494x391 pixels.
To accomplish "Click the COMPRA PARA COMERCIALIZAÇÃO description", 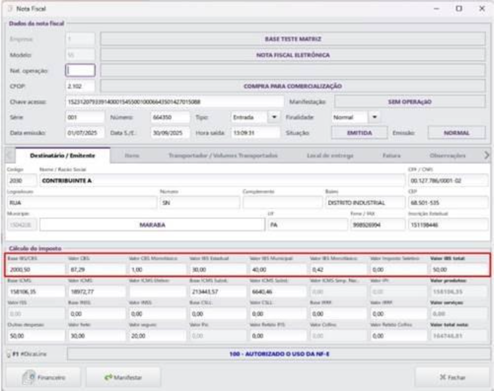I will (293, 86).
